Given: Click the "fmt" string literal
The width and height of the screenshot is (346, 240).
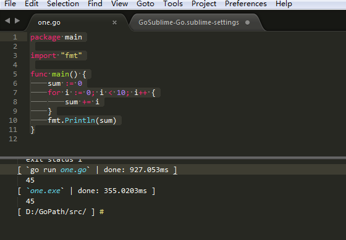Looking at the screenshot, I should (71, 56).
